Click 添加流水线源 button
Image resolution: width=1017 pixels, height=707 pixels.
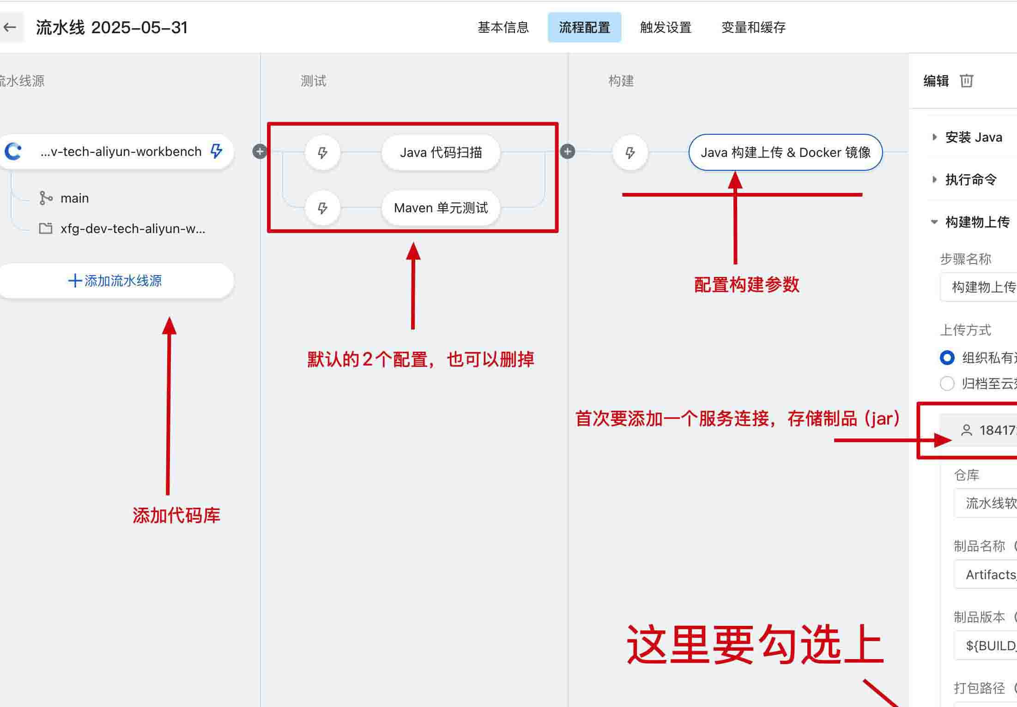coord(115,281)
